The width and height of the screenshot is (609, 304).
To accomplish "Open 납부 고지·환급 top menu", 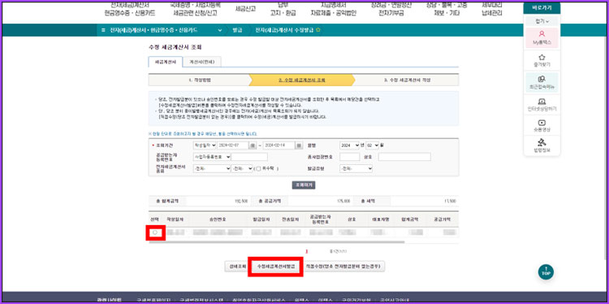I will (x=283, y=9).
